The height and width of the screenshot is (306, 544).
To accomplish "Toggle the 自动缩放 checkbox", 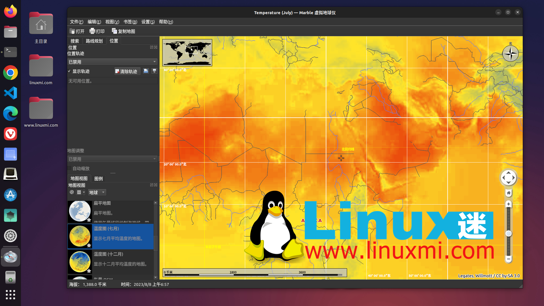I will pyautogui.click(x=79, y=168).
